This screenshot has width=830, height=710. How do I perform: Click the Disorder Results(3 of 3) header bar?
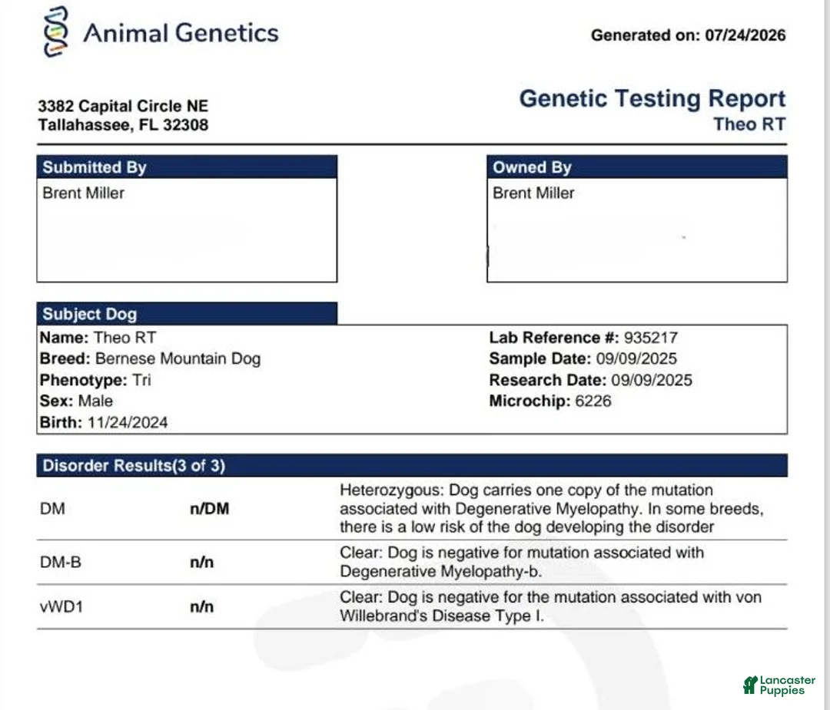(x=412, y=465)
